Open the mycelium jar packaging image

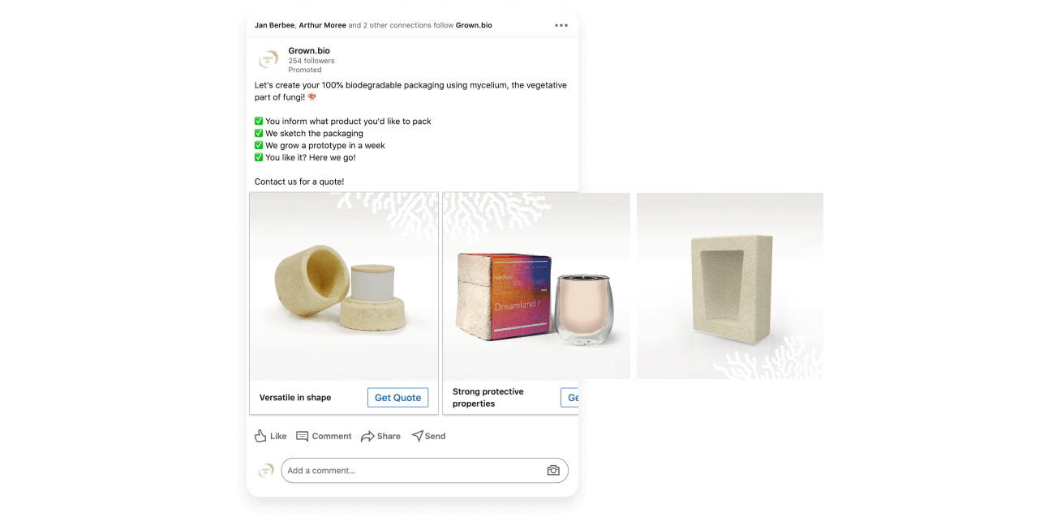(344, 286)
